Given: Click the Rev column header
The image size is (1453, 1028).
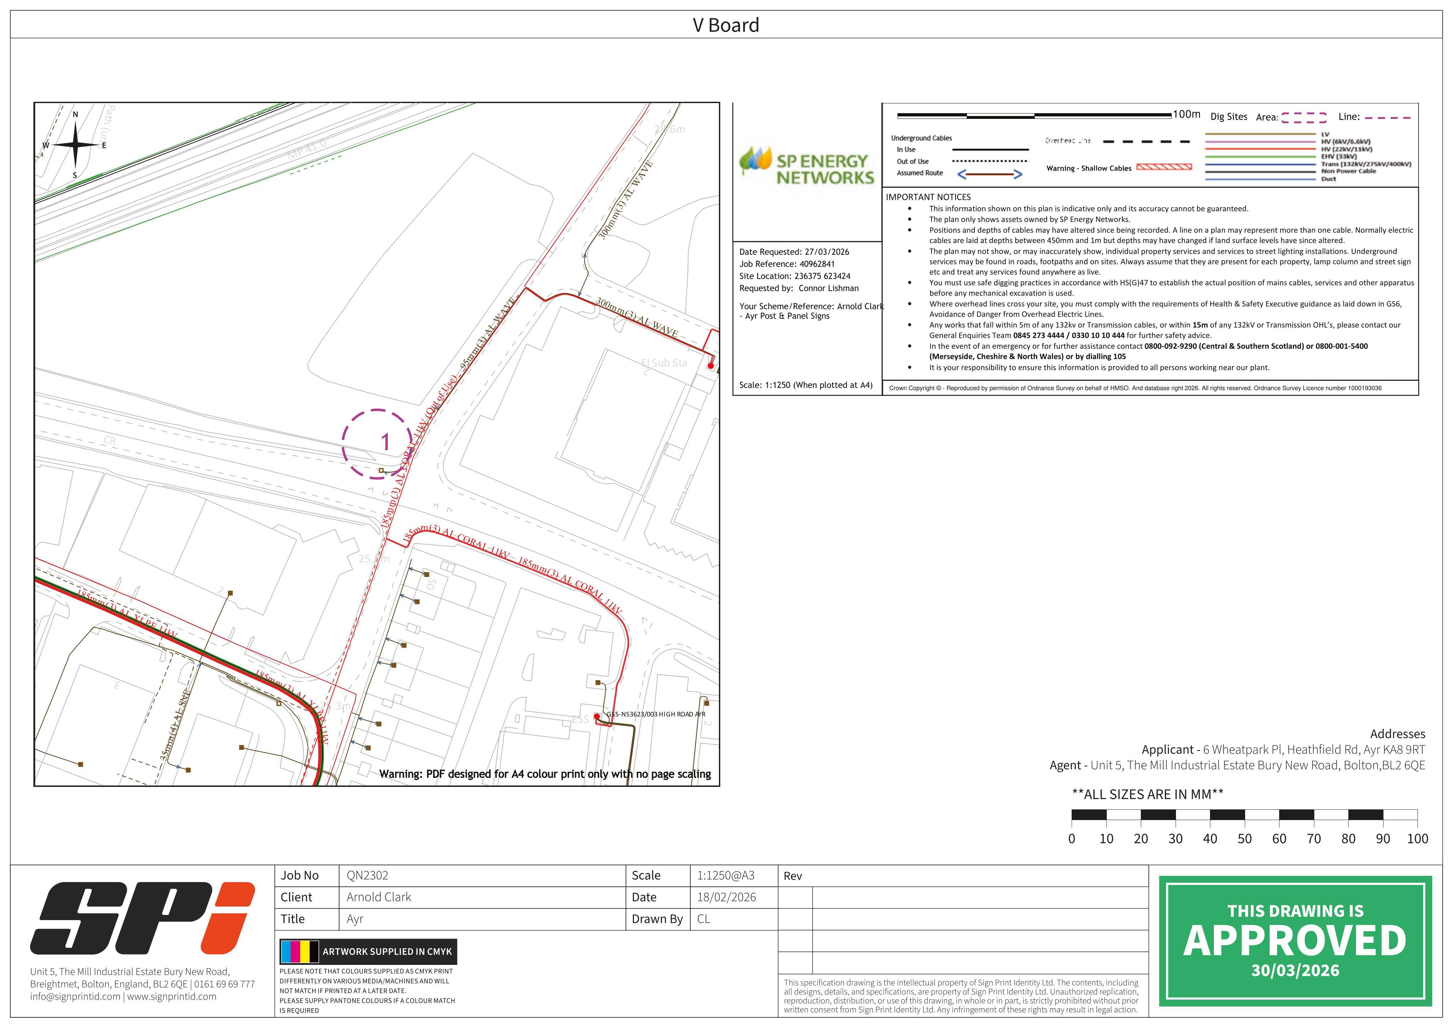Looking at the screenshot, I should 793,876.
